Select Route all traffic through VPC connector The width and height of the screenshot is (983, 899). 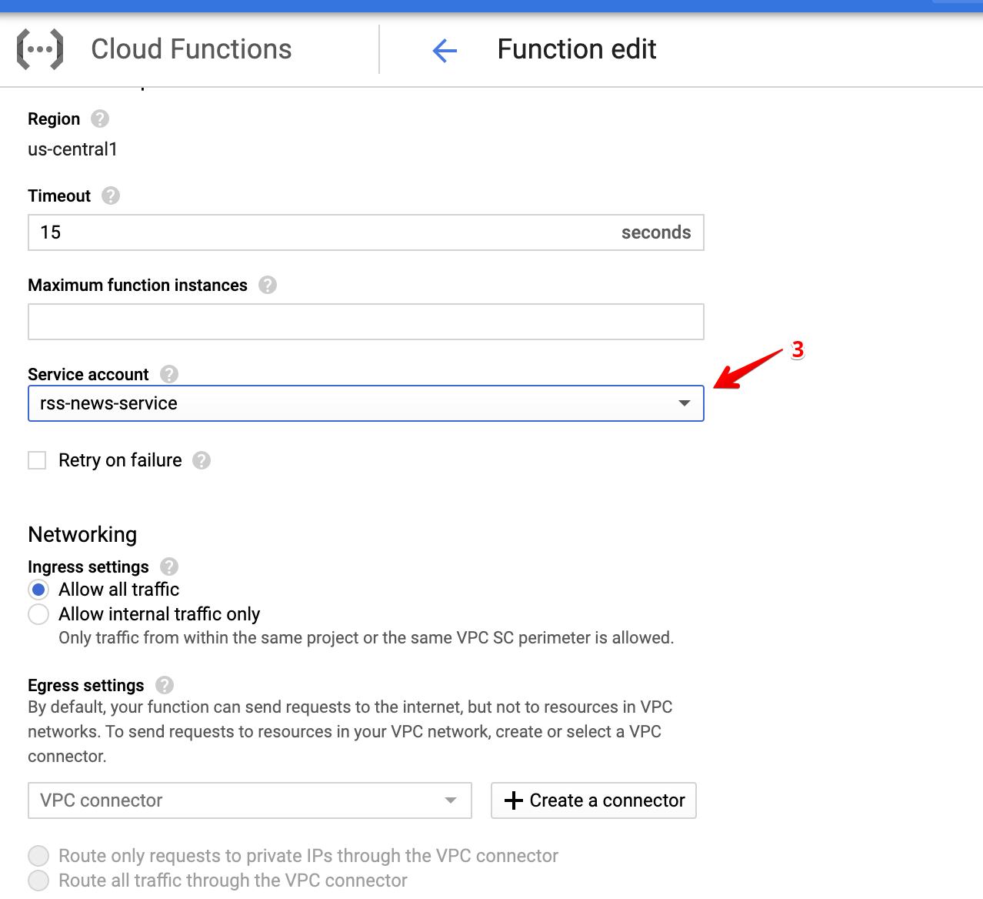click(38, 881)
